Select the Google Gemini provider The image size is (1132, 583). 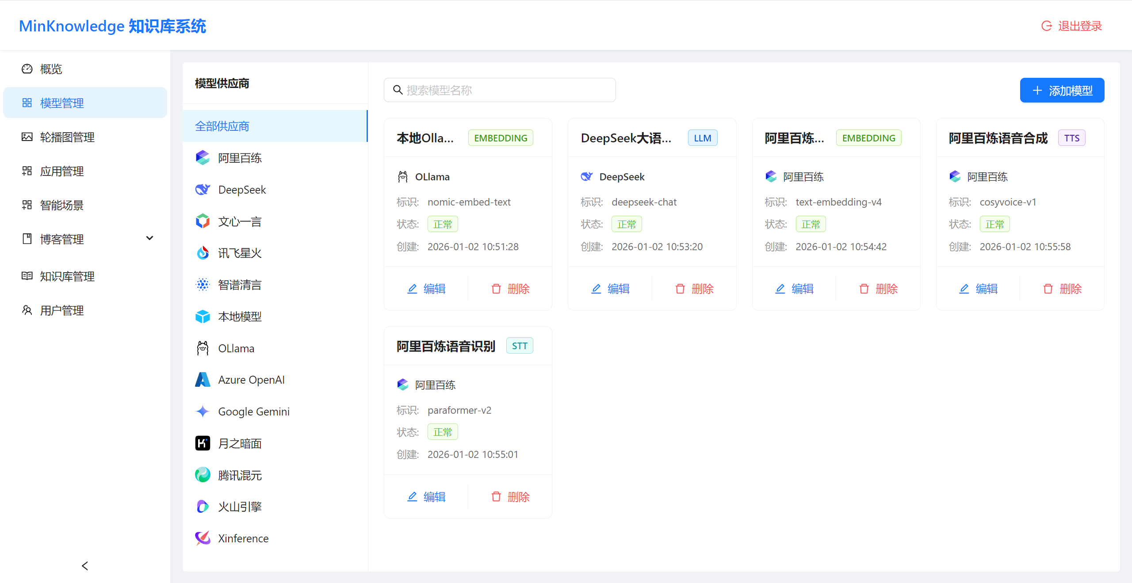pyautogui.click(x=253, y=411)
